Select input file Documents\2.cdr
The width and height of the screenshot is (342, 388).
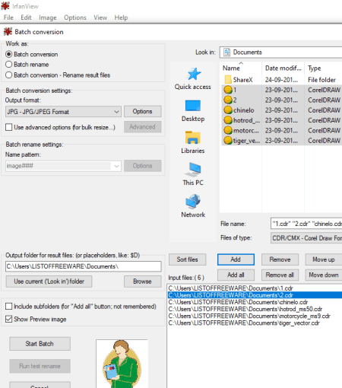255,295
